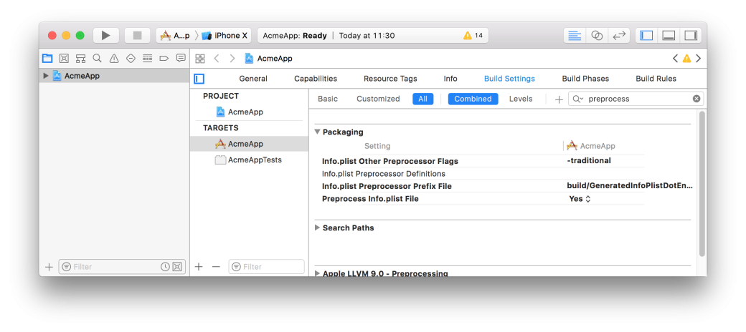Switch to Combined settings view
The image size is (746, 332).
pos(473,99)
